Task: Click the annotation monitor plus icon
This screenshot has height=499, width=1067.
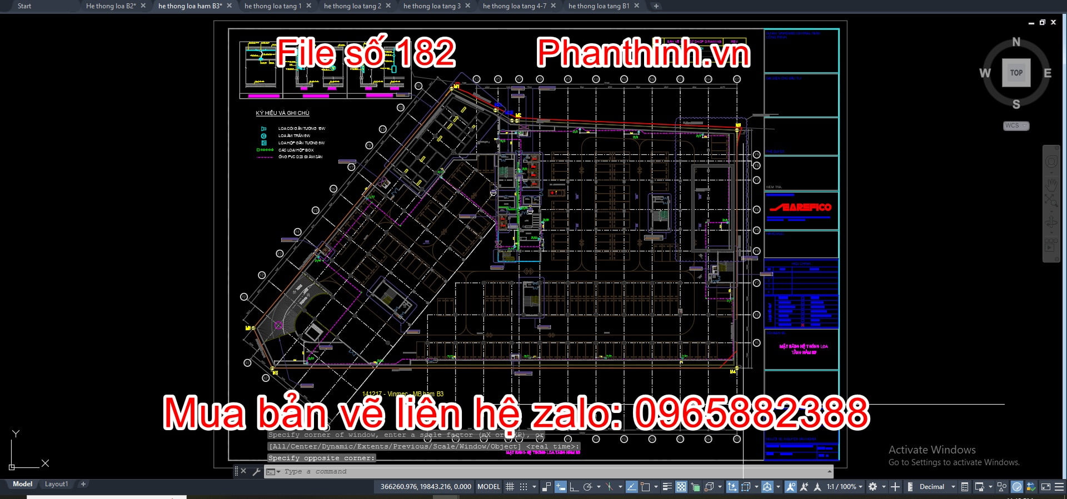Action: point(895,487)
